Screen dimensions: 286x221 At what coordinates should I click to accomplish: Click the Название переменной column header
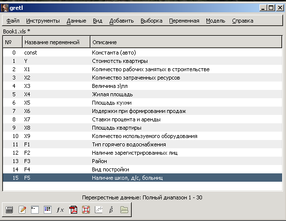(56, 42)
